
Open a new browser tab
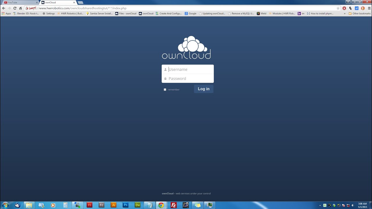pos(81,3)
